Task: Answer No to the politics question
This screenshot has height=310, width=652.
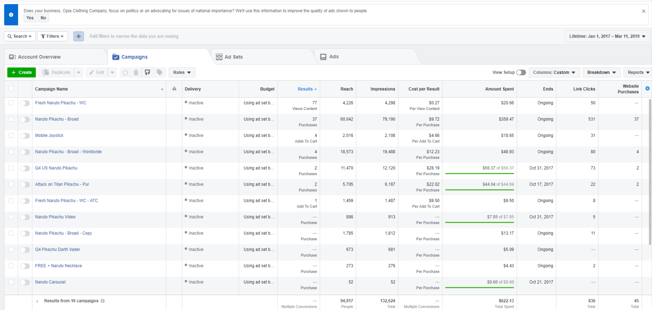Action: coord(43,18)
